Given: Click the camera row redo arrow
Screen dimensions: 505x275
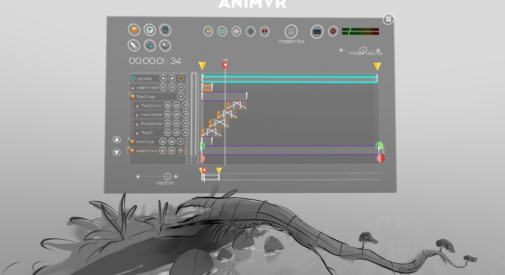Looking at the screenshot, I should (172, 79).
